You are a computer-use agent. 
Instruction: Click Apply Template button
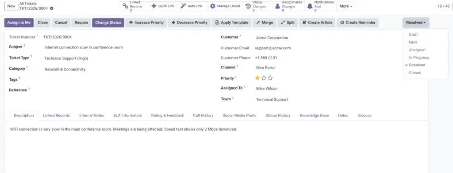pos(232,23)
